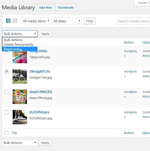Viewport: 150px width, 151px height.
Task: Tick the 4eqOc39NCRQ checkbox
Action: click(x=6, y=92)
